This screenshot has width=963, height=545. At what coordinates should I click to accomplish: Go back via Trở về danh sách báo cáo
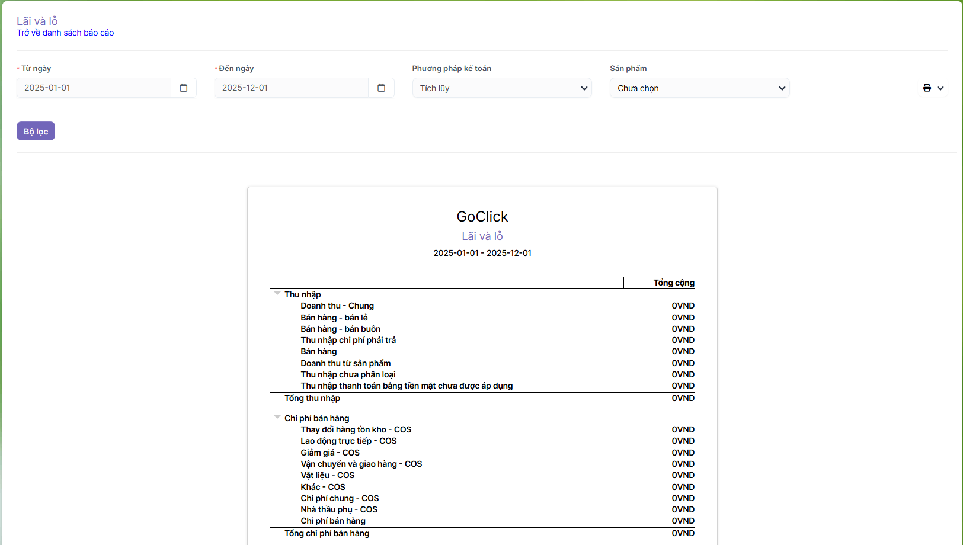pyautogui.click(x=65, y=33)
